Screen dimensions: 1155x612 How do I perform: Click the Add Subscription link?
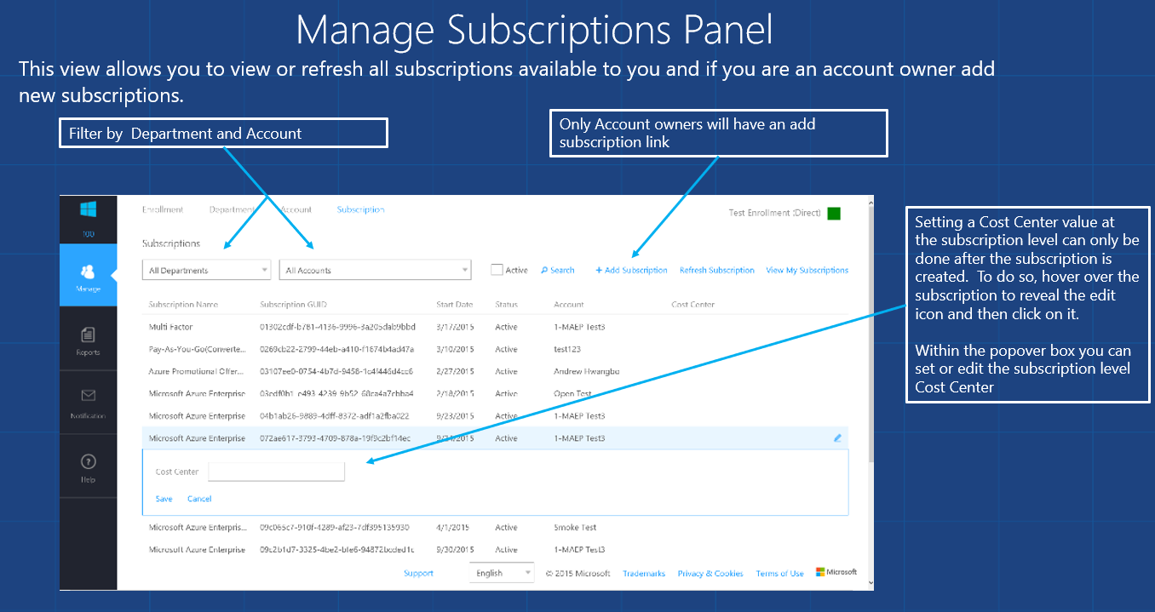coord(631,270)
